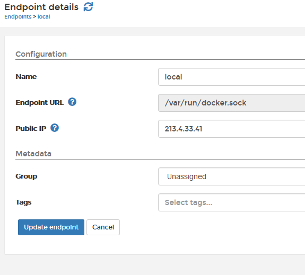The width and height of the screenshot is (305, 275).
Task: Select the Metadata section heading
Action: tap(33, 154)
